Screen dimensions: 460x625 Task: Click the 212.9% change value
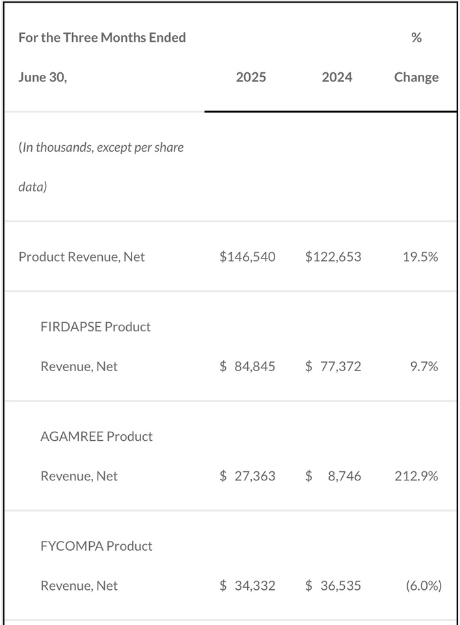(x=416, y=476)
